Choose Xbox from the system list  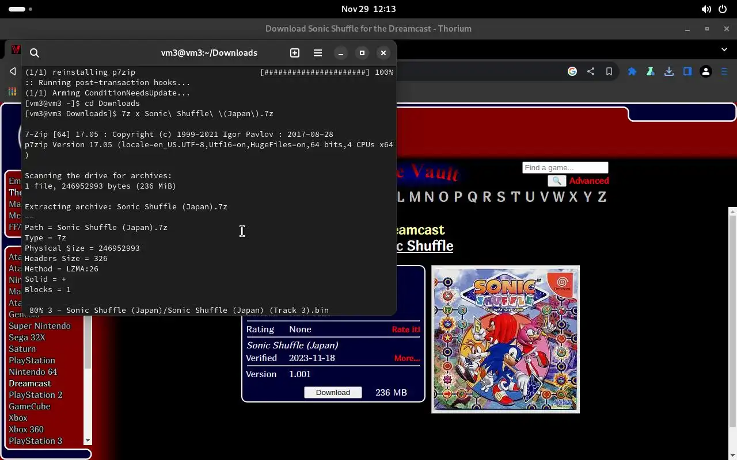[x=18, y=418]
